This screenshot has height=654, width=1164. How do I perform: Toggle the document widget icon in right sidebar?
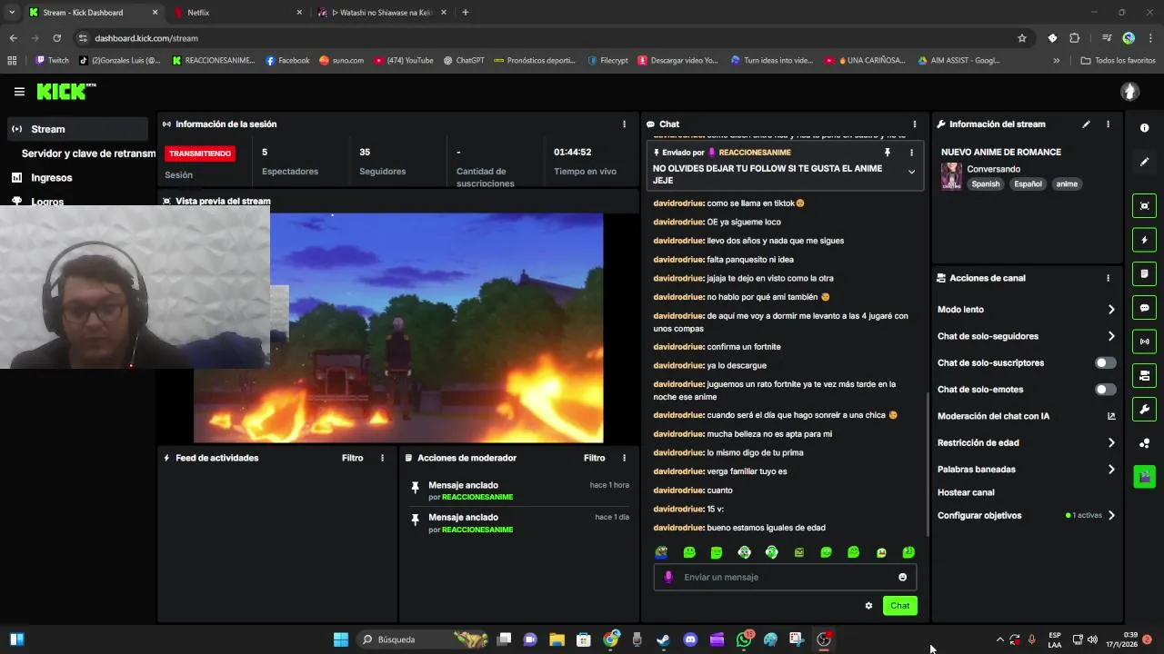click(x=1144, y=273)
